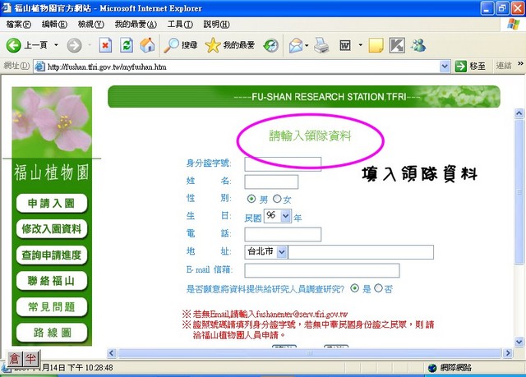Select the 男 (male) radio button
Image resolution: width=526 pixels, height=377 pixels.
[x=251, y=200]
